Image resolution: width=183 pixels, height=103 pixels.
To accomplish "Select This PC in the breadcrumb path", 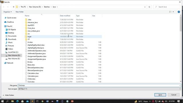I will click(x=23, y=7).
